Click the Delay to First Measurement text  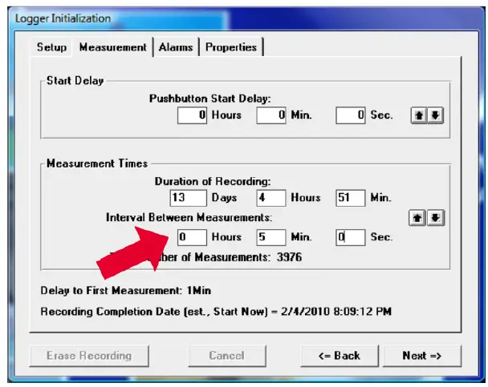(126, 291)
